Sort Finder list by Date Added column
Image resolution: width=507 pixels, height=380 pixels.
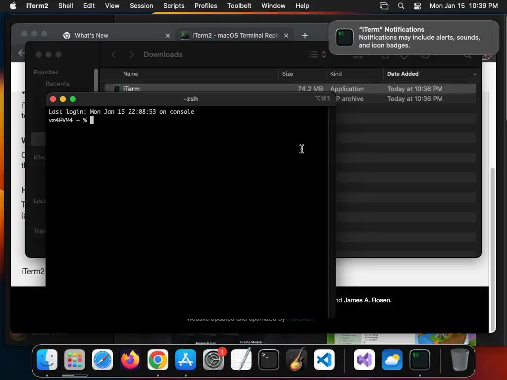click(403, 74)
